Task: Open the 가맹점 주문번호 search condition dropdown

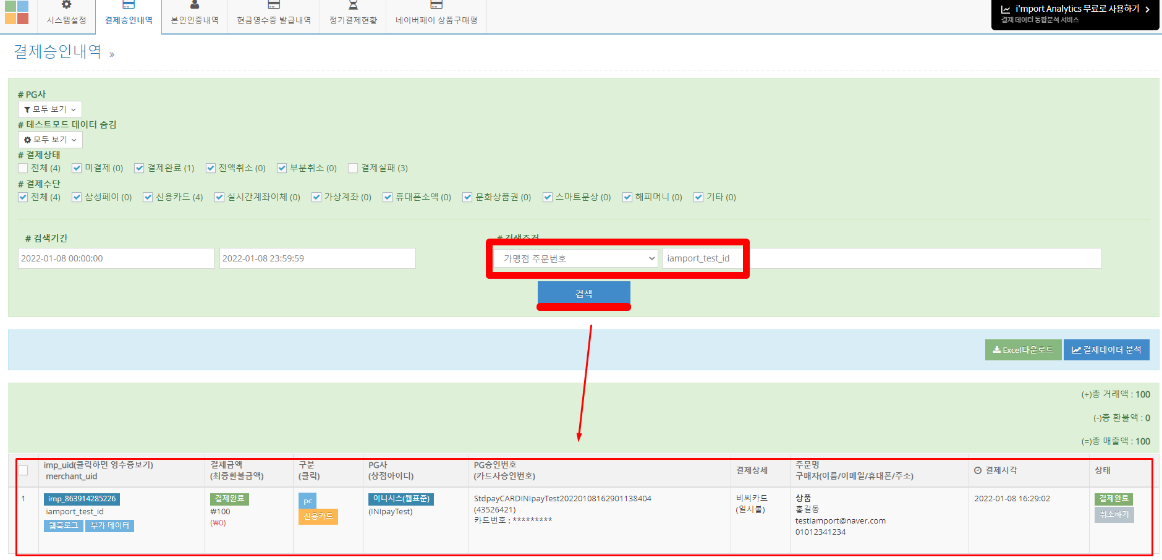Action: click(575, 258)
